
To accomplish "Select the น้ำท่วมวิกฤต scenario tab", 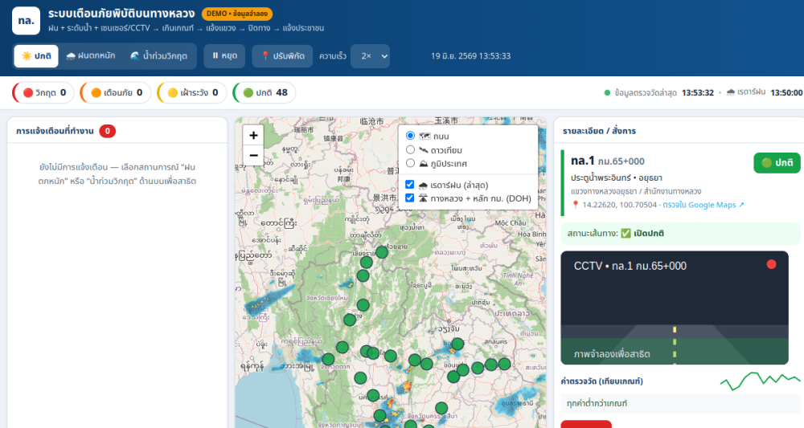I will [x=158, y=55].
